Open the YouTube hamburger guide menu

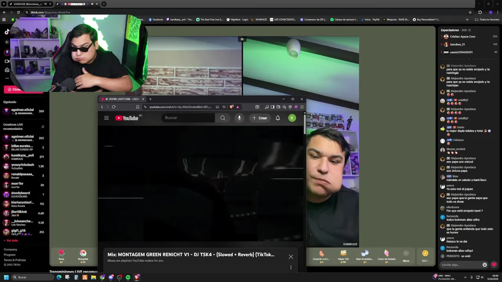coord(106,118)
